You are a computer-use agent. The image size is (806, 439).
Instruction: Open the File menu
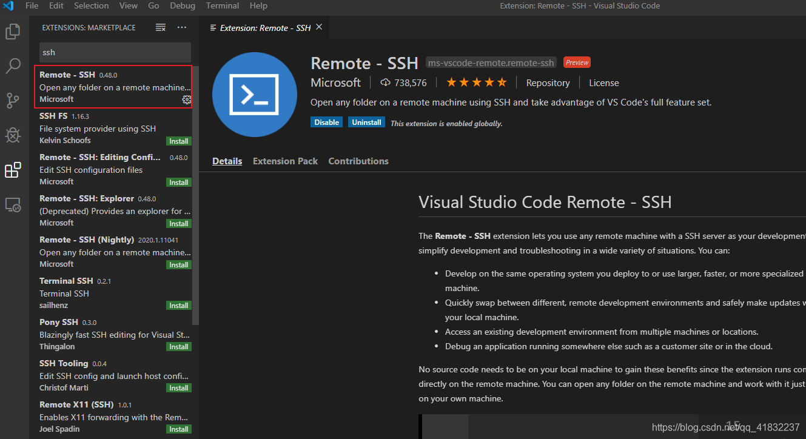tap(32, 5)
